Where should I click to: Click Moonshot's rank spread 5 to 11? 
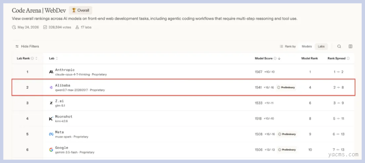point(338,118)
